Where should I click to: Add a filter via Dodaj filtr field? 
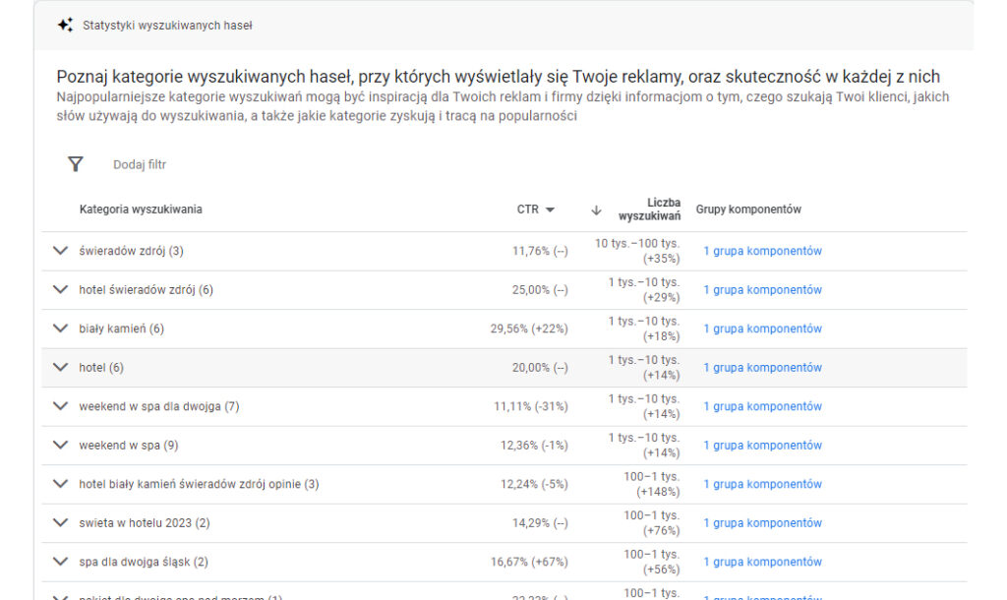tap(140, 164)
